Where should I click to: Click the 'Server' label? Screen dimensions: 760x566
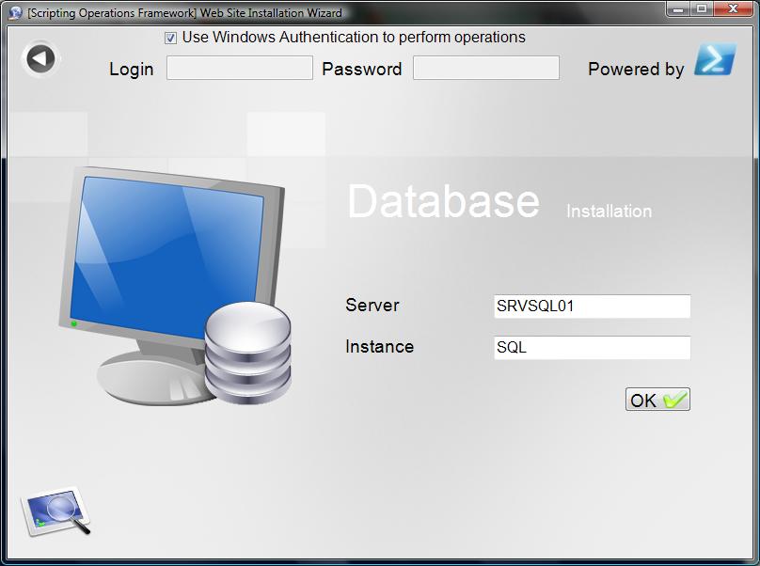tap(372, 305)
